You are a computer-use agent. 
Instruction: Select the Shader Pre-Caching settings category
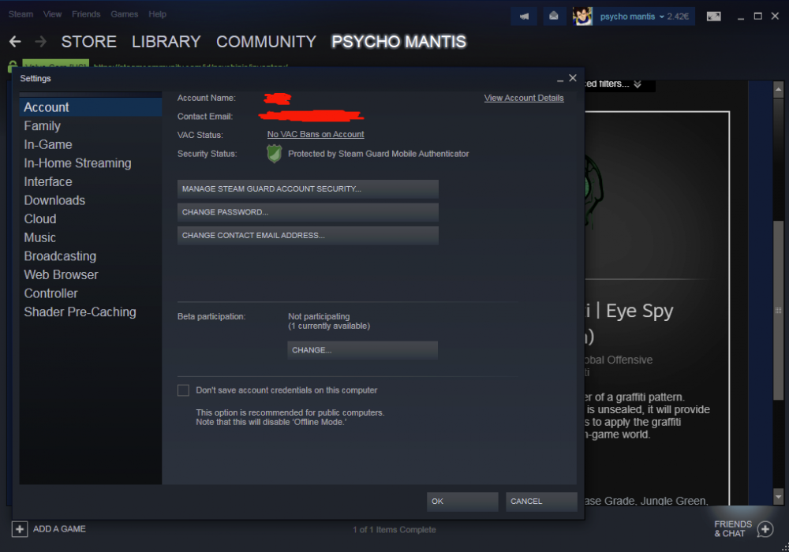(x=91, y=311)
